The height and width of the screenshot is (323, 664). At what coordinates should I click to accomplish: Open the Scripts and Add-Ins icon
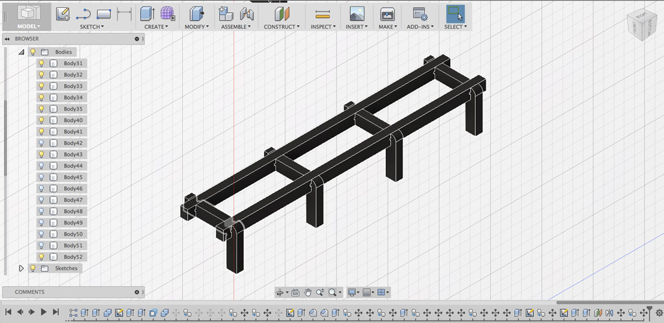pyautogui.click(x=420, y=14)
